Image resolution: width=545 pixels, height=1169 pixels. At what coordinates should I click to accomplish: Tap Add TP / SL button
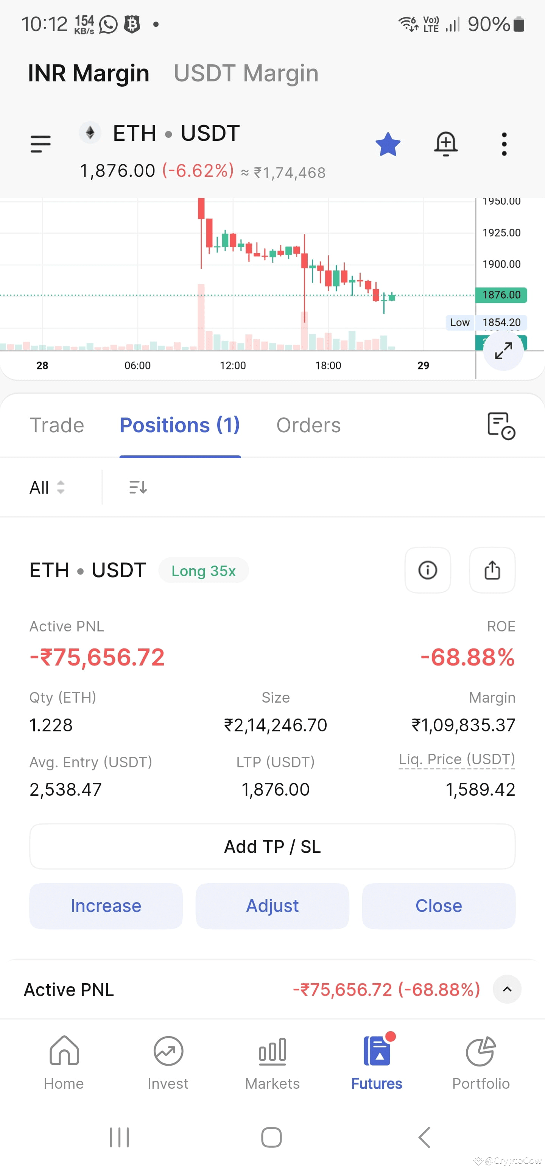click(272, 846)
